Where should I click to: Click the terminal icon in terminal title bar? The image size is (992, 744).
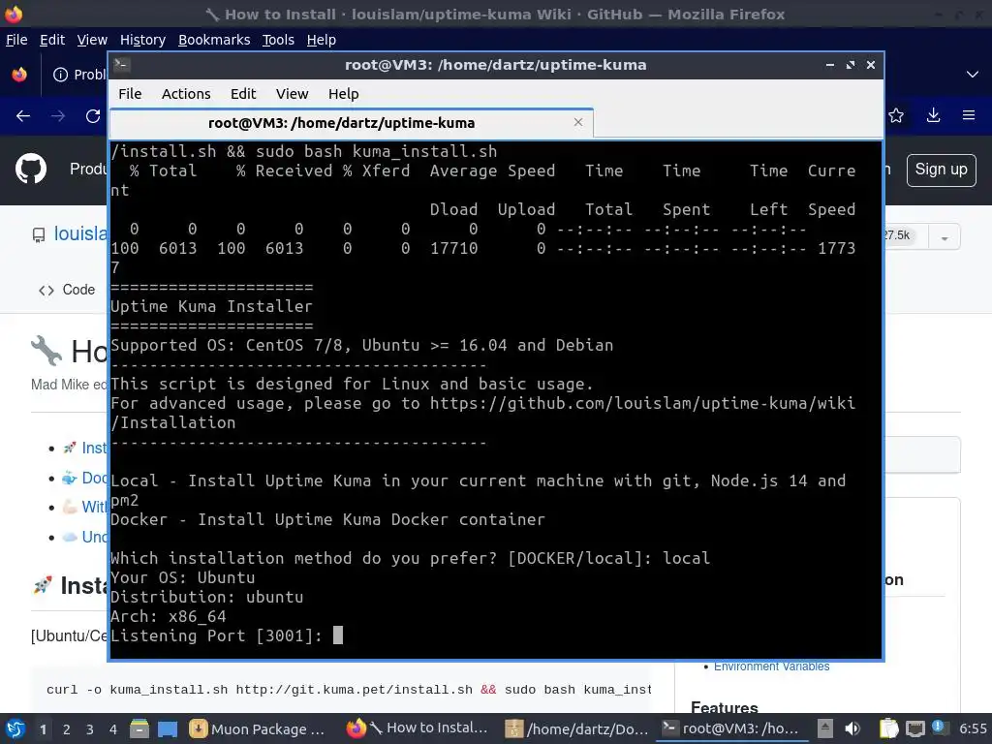click(x=121, y=64)
